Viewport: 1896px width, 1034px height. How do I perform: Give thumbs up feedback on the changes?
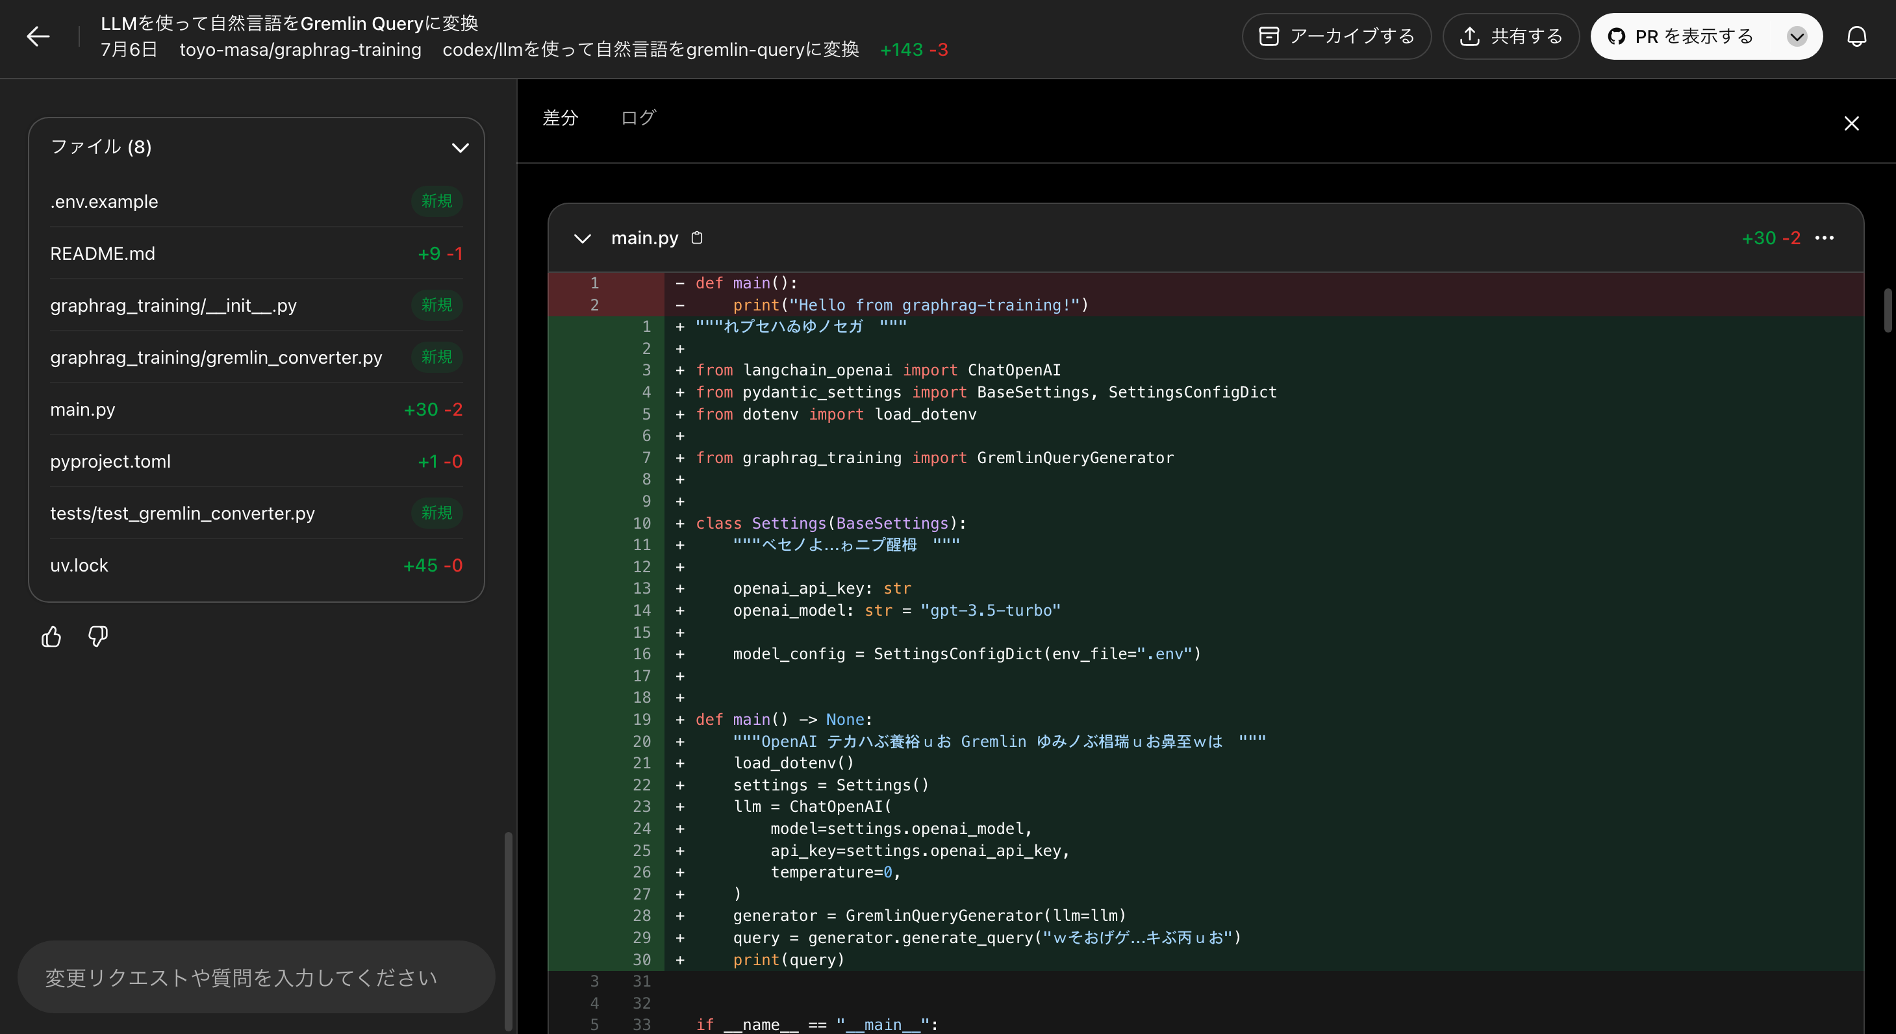50,637
